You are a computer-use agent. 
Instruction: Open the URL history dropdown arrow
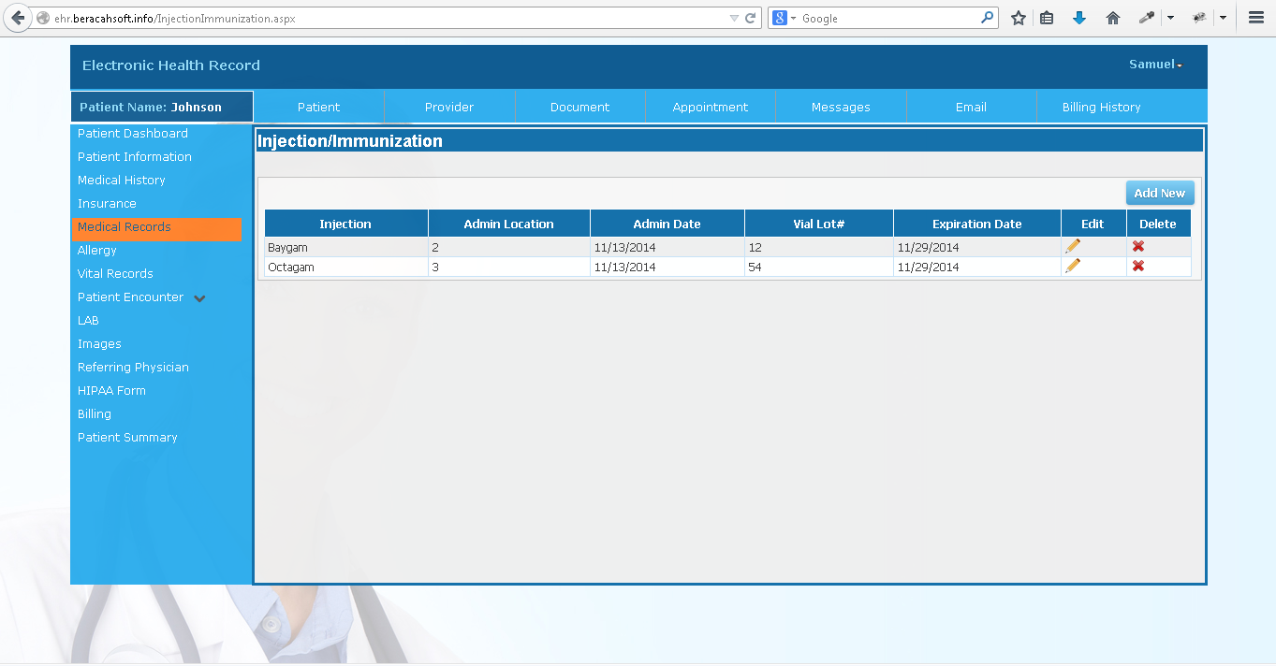pos(734,18)
